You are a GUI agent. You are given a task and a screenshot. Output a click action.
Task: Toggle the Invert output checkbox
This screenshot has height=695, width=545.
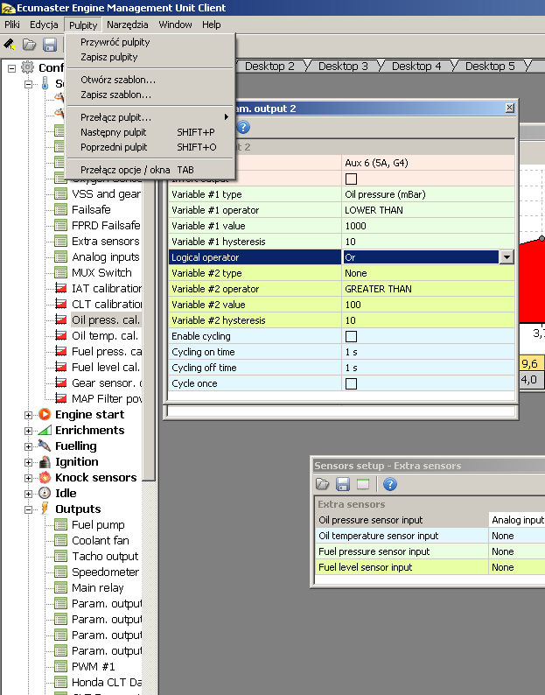(351, 179)
